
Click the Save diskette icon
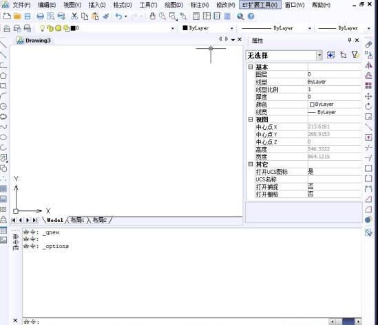28,16
